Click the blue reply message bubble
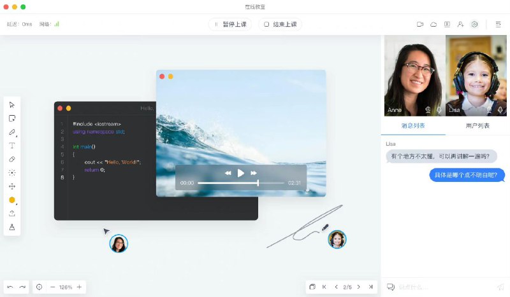510x297 pixels. [x=467, y=175]
